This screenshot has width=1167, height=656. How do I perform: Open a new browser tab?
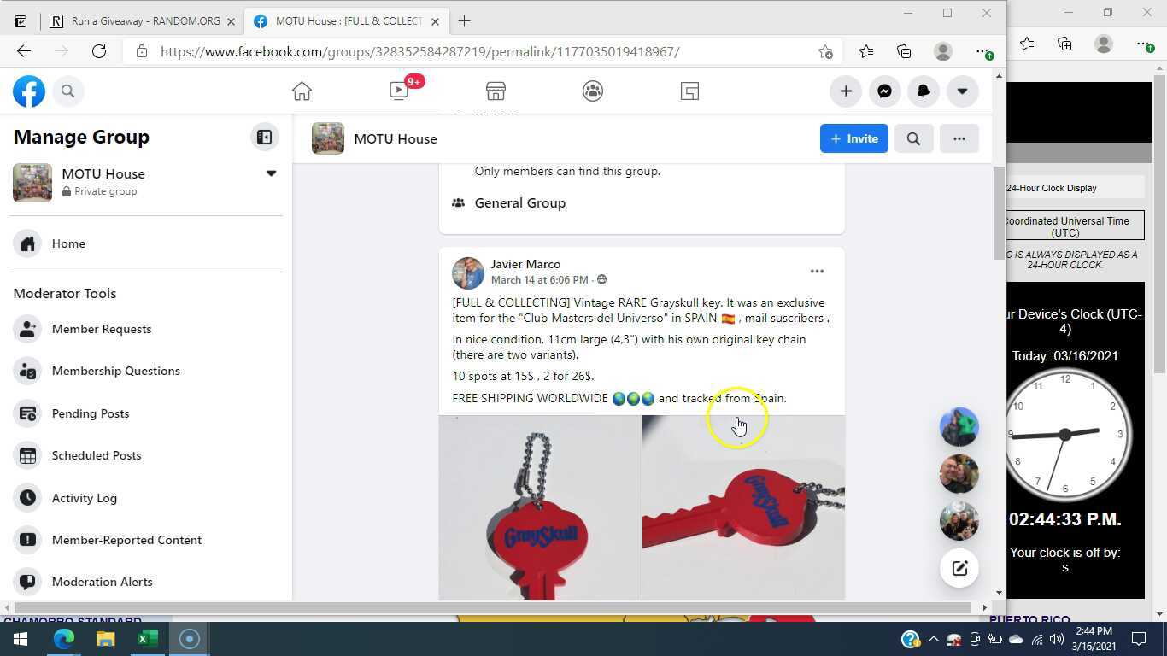pos(464,21)
